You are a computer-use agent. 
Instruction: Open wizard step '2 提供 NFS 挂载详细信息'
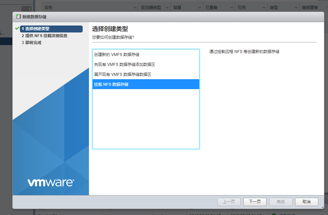click(44, 36)
